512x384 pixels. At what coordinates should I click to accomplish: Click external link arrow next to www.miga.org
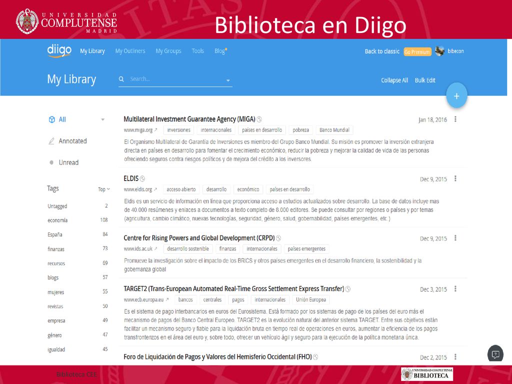coord(156,130)
